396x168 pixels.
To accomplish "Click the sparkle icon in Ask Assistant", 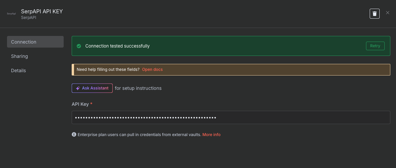I will point(78,88).
